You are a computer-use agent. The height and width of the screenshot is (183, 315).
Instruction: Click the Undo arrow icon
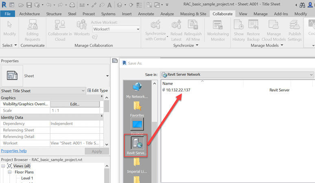48,5
